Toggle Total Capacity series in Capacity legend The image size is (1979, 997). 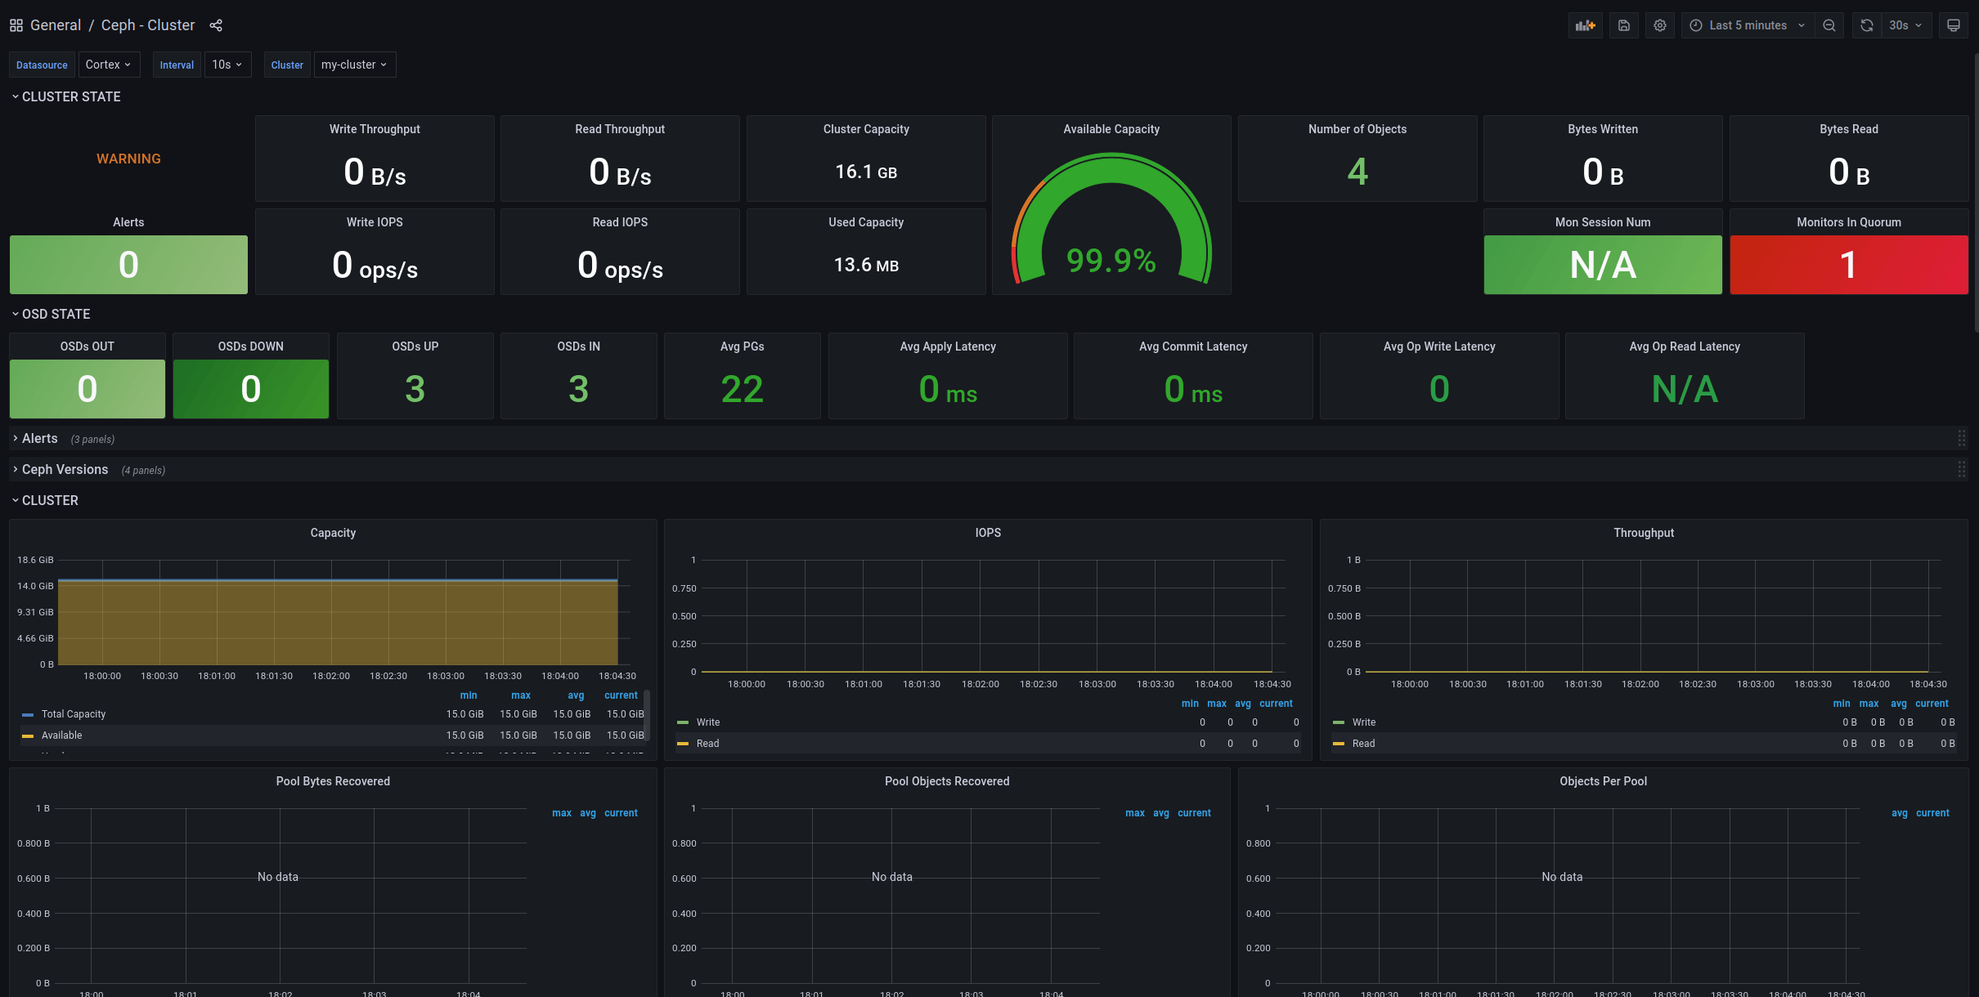[74, 713]
